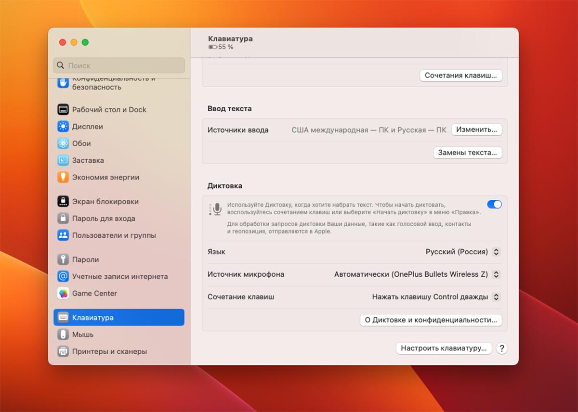Select Мышь in the sidebar
578x412 pixels.
(118, 335)
